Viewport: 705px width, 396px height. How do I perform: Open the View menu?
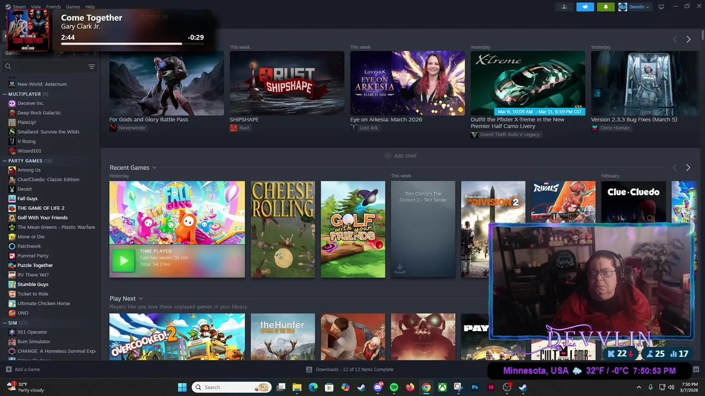pyautogui.click(x=36, y=7)
